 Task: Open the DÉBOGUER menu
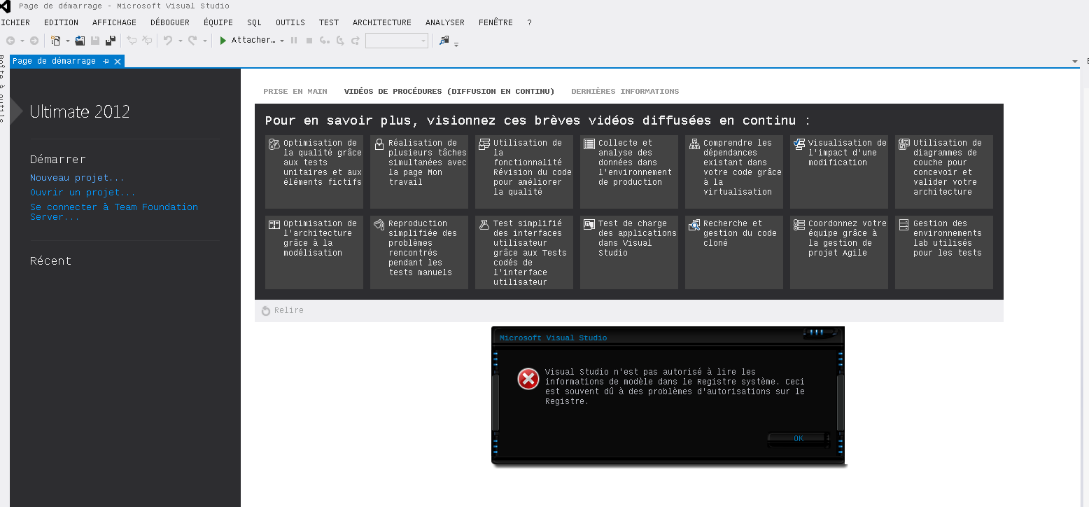tap(170, 22)
